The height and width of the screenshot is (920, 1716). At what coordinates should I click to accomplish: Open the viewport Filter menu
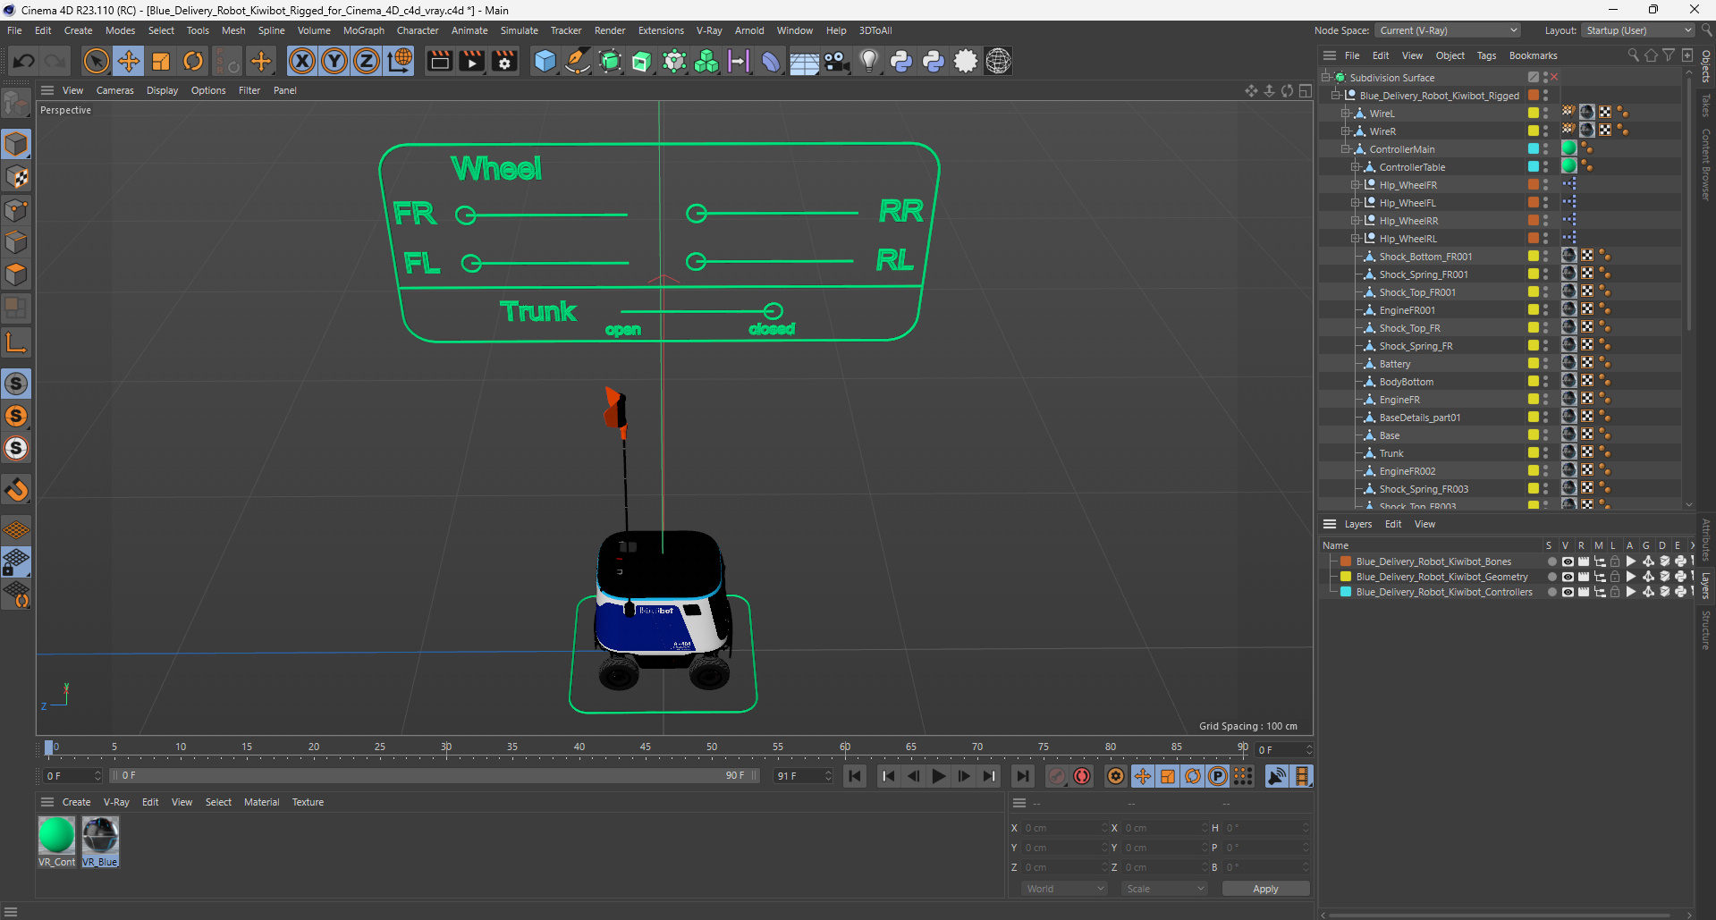coord(249,90)
